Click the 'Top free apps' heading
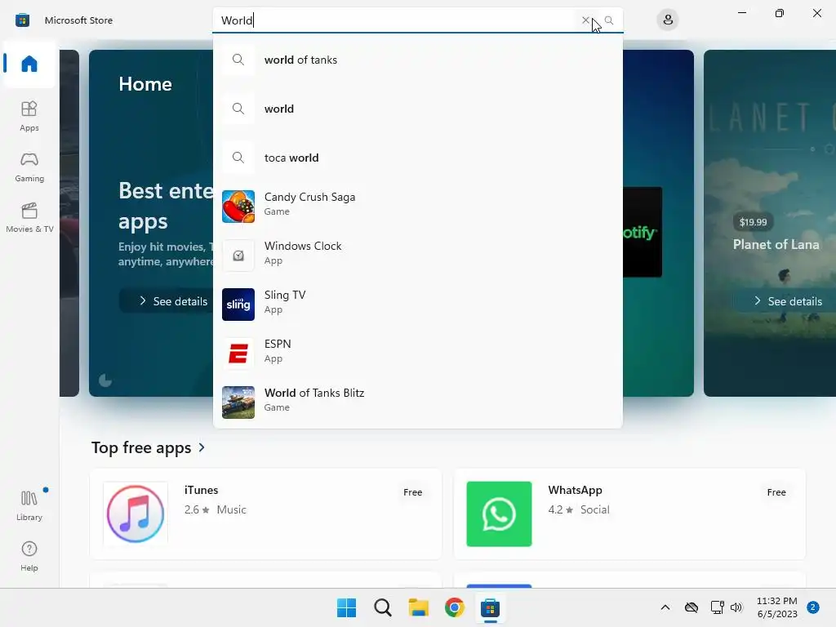 140,447
